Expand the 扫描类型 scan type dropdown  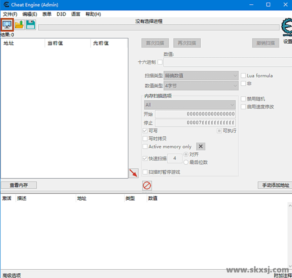point(201,75)
